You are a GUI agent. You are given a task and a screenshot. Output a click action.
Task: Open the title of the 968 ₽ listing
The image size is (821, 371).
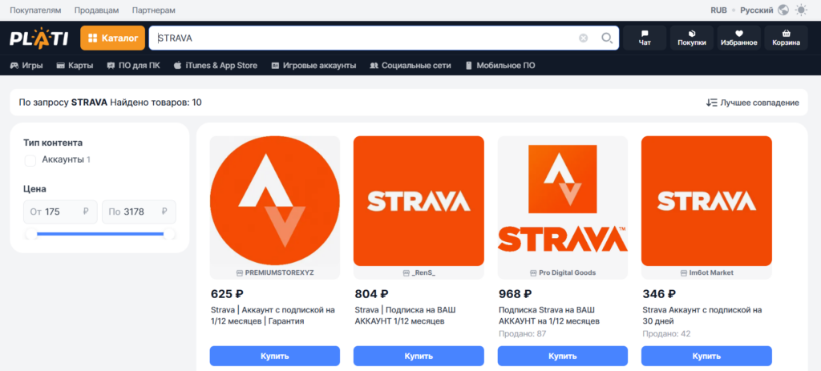(549, 316)
